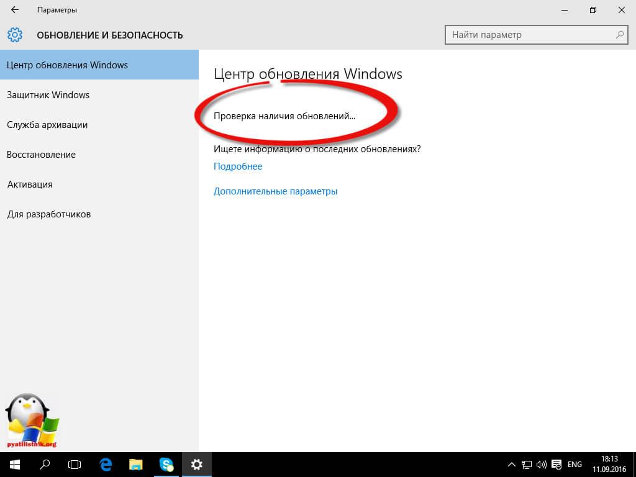Viewport: 636px width, 477px height.
Task: Open 'Защитник Windows' section
Action: pos(99,95)
